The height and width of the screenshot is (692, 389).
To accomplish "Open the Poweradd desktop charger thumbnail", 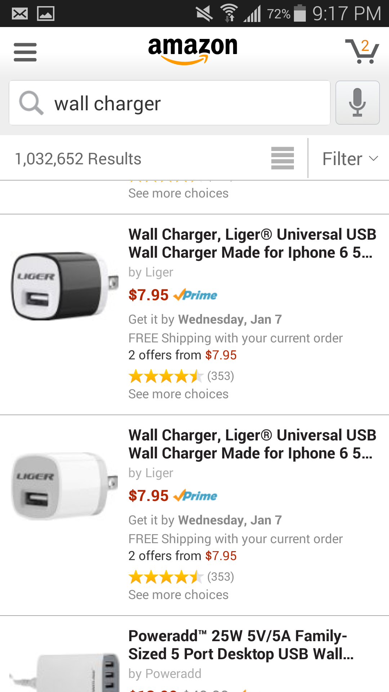I will (64, 670).
